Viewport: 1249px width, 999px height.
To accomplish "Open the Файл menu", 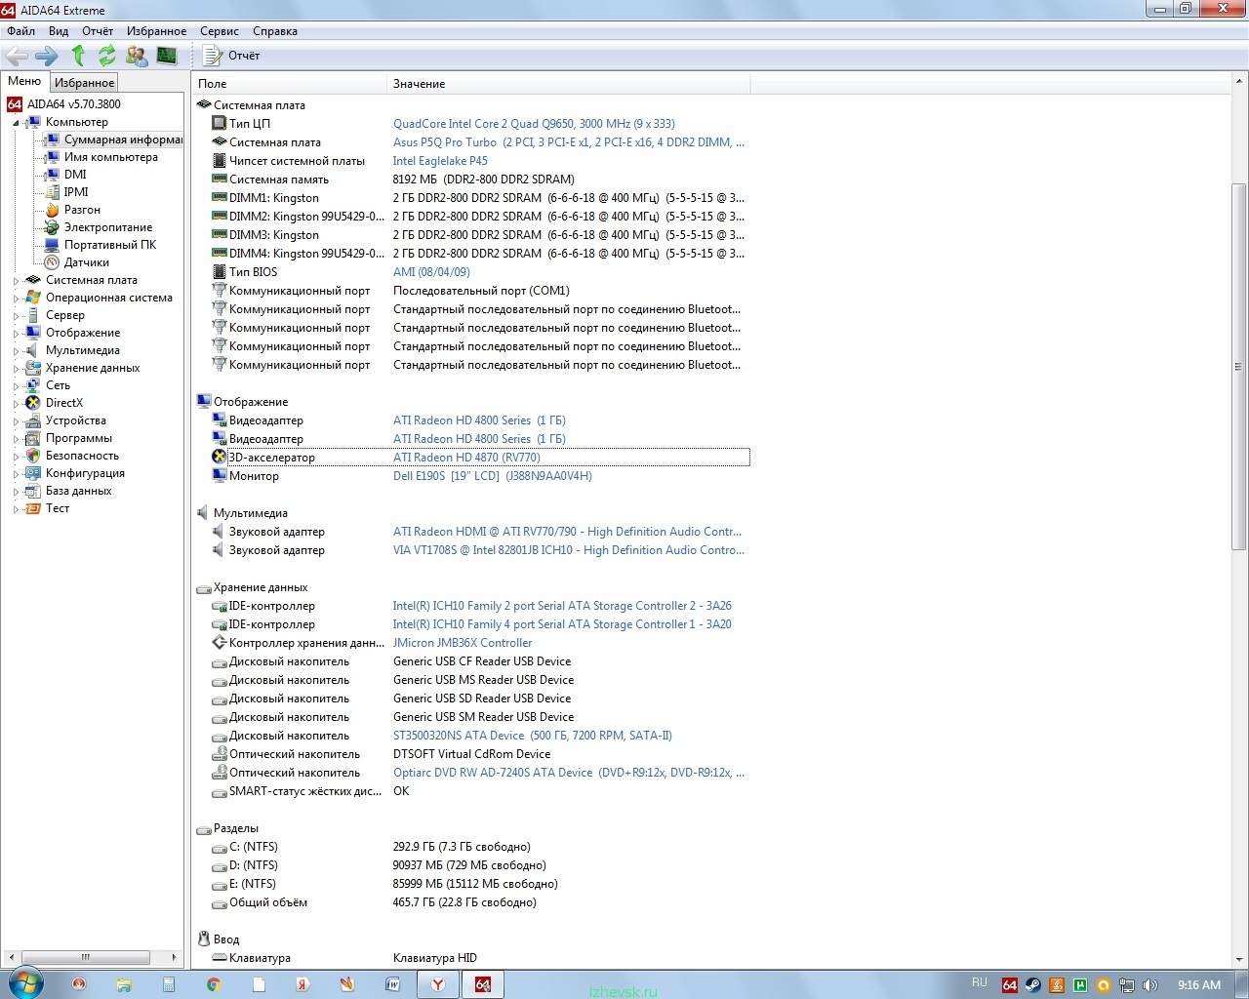I will [20, 31].
